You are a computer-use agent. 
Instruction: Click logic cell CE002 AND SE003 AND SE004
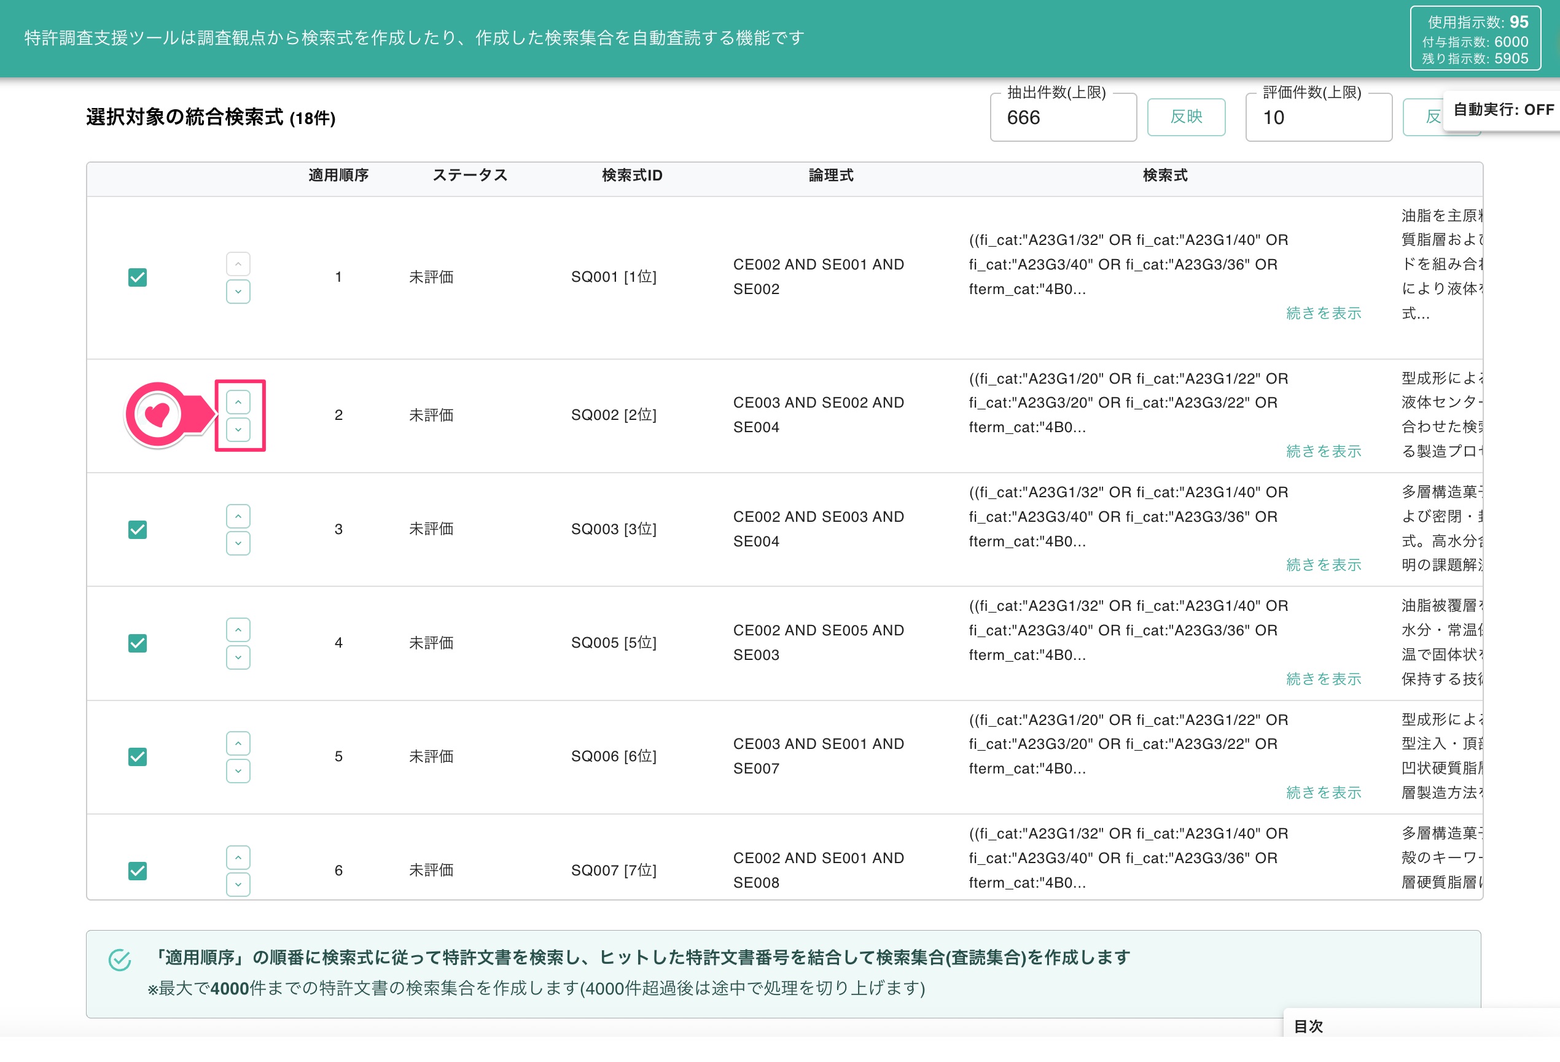(x=818, y=529)
